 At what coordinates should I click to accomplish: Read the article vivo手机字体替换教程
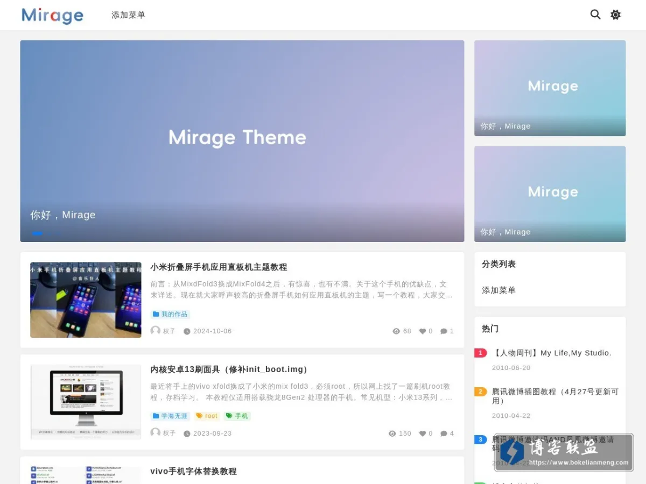click(193, 471)
